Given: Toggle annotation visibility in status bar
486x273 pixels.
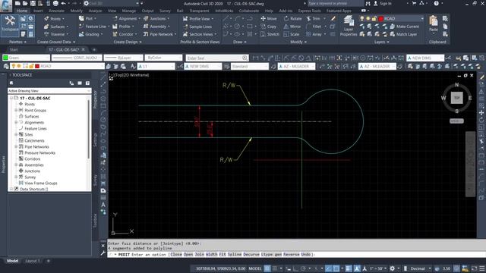Looking at the screenshot, I should 357,268.
